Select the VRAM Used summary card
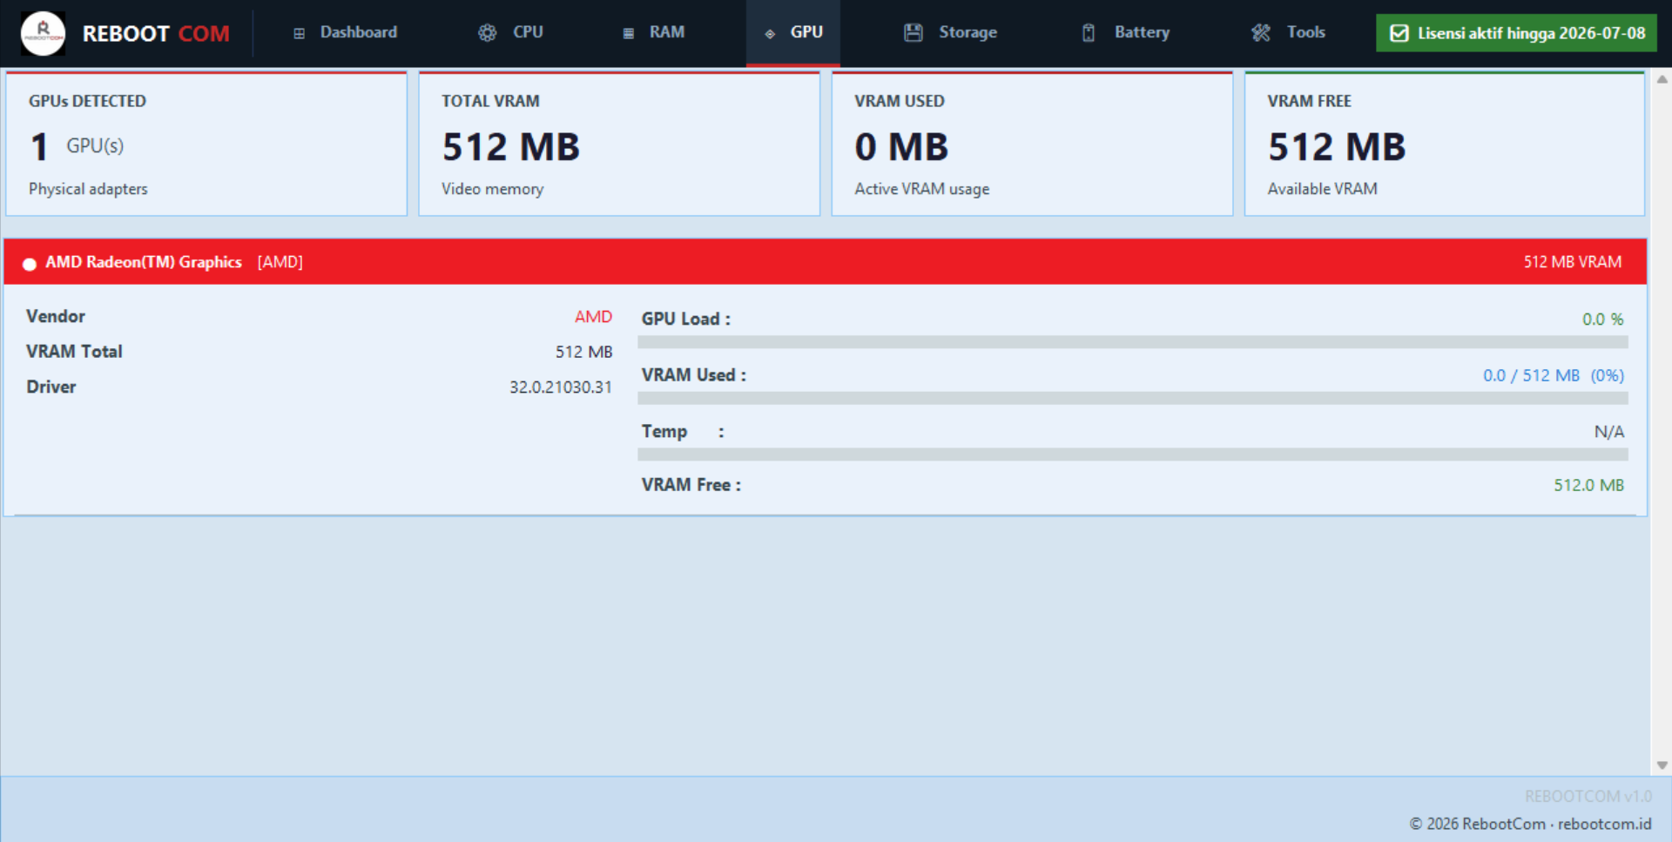 click(1032, 144)
